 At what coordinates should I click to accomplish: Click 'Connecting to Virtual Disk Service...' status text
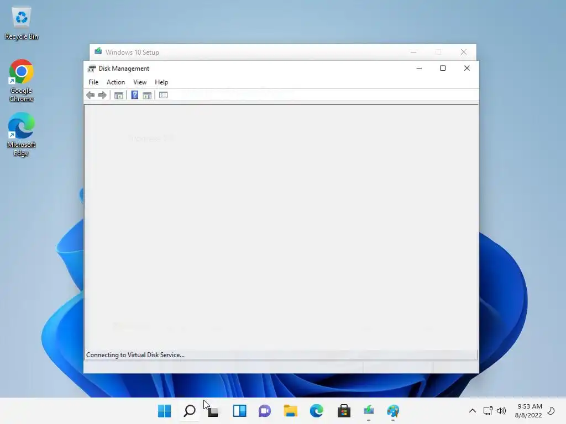tap(135, 355)
